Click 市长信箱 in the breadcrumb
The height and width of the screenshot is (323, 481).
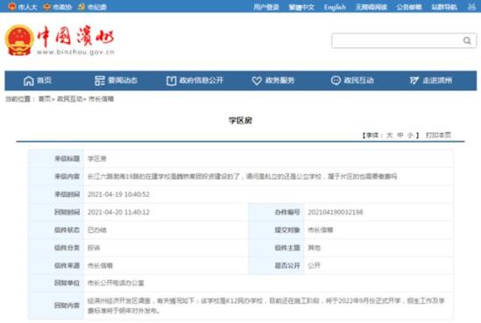[102, 99]
